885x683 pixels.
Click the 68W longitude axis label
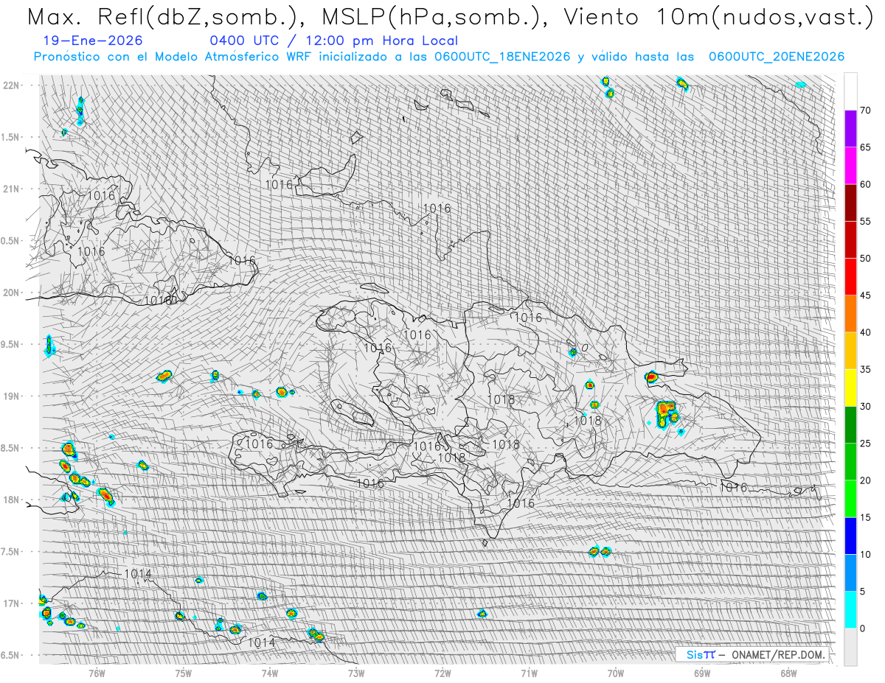tap(788, 673)
